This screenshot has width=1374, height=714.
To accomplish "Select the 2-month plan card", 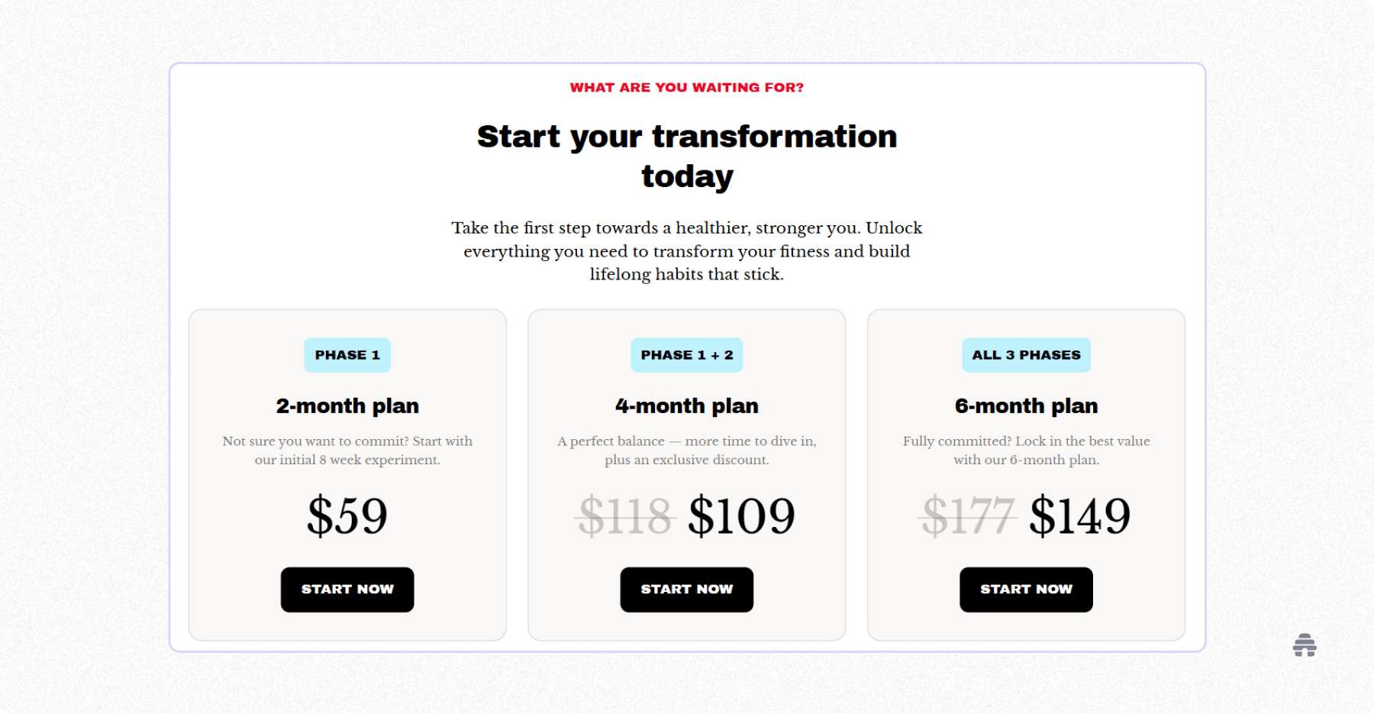I will 347,473.
